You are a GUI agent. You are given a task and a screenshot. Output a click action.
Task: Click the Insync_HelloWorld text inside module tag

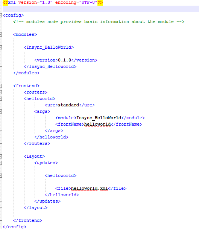pos(99,118)
